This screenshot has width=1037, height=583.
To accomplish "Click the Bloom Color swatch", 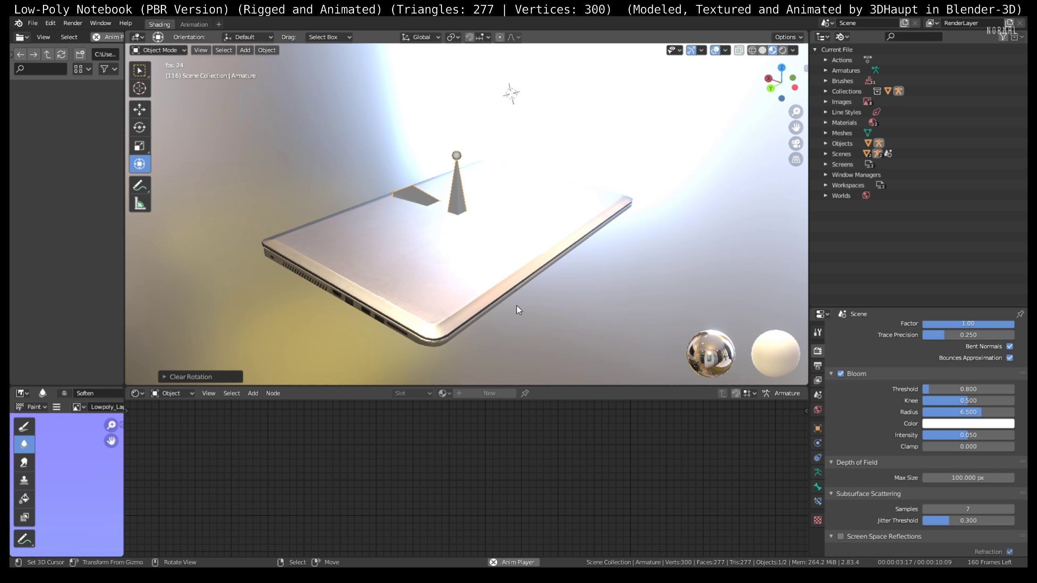I will point(968,423).
